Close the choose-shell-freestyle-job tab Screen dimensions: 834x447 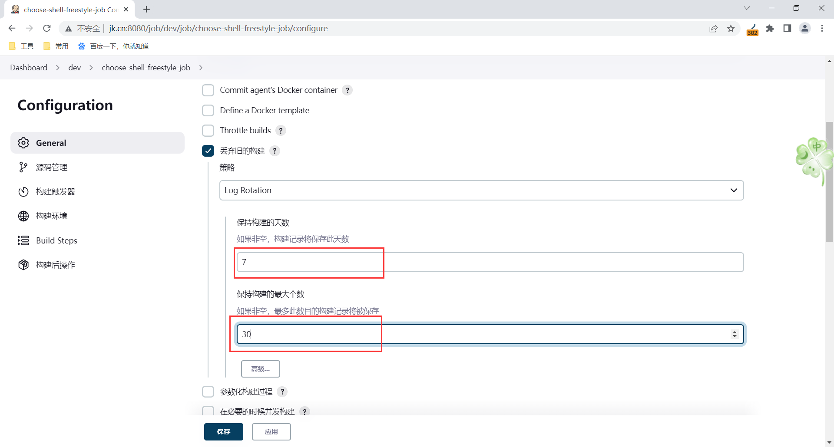tap(126, 9)
